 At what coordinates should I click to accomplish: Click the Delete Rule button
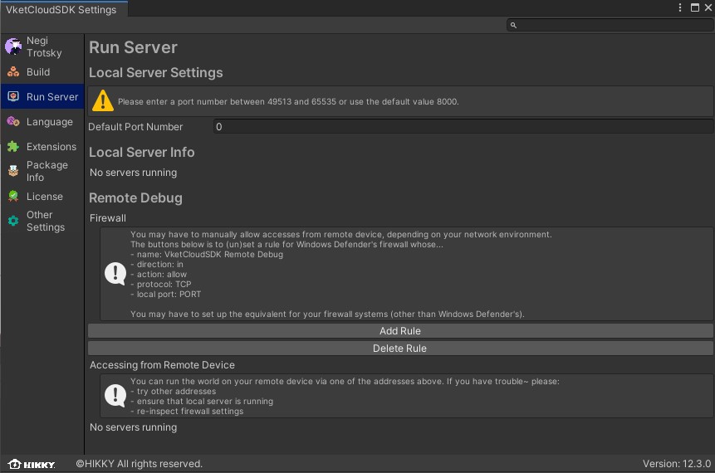pos(400,349)
